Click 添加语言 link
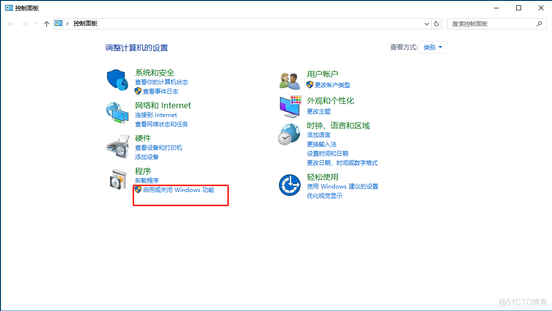Image resolution: width=552 pixels, height=311 pixels. (319, 135)
